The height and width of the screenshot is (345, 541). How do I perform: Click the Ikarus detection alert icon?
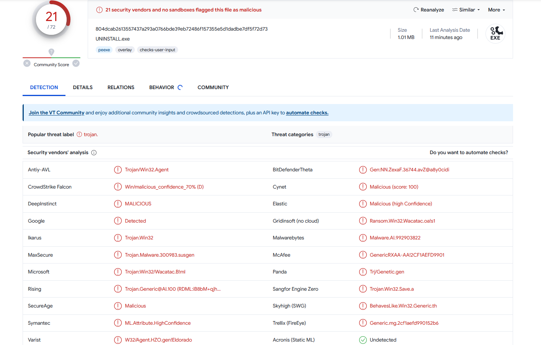tap(118, 238)
